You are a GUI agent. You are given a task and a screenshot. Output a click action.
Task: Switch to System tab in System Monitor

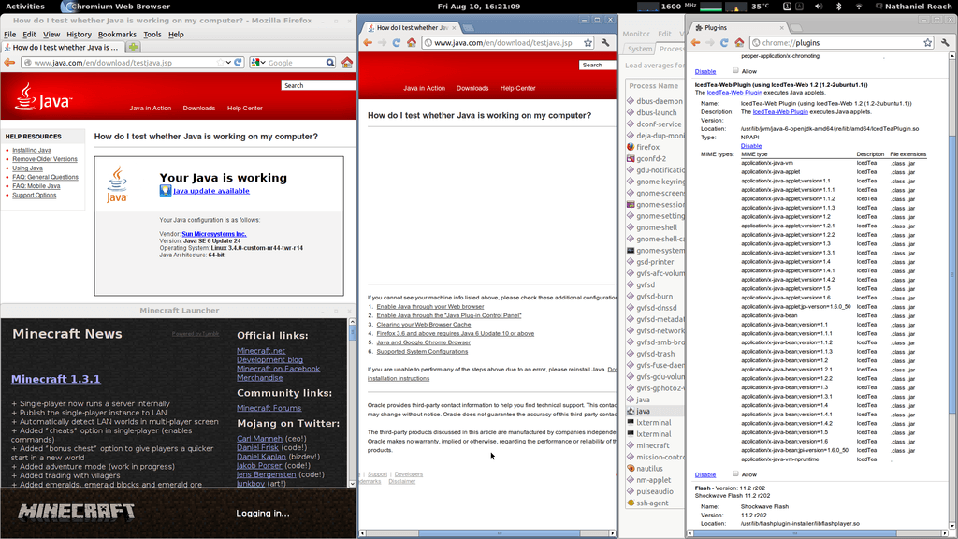click(640, 49)
